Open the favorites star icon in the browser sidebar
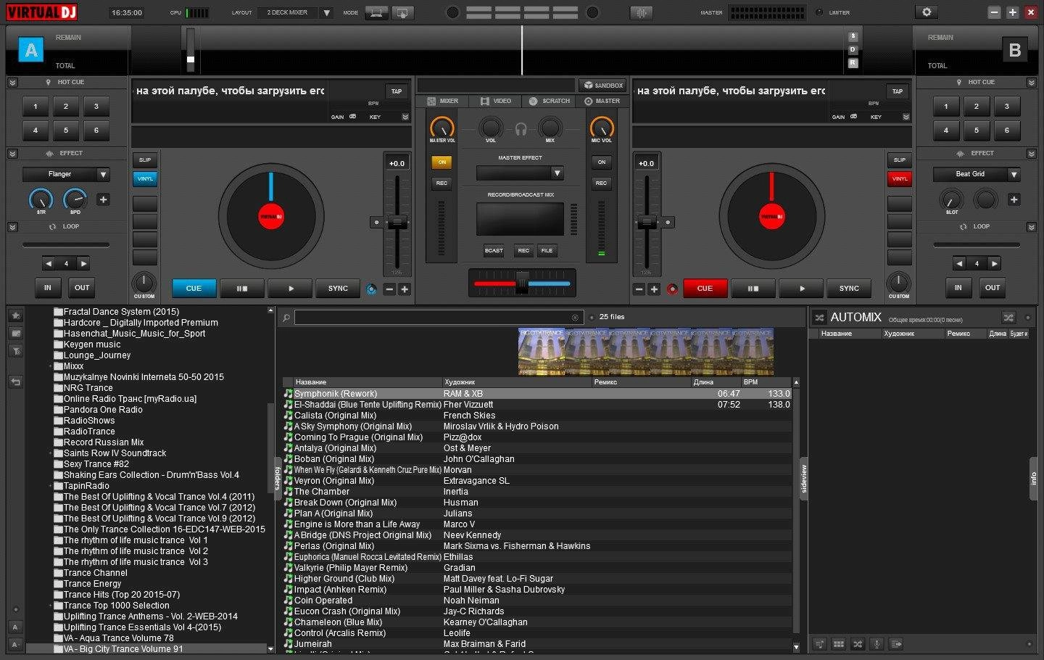Screen dimensions: 1044x660 pyautogui.click(x=15, y=315)
